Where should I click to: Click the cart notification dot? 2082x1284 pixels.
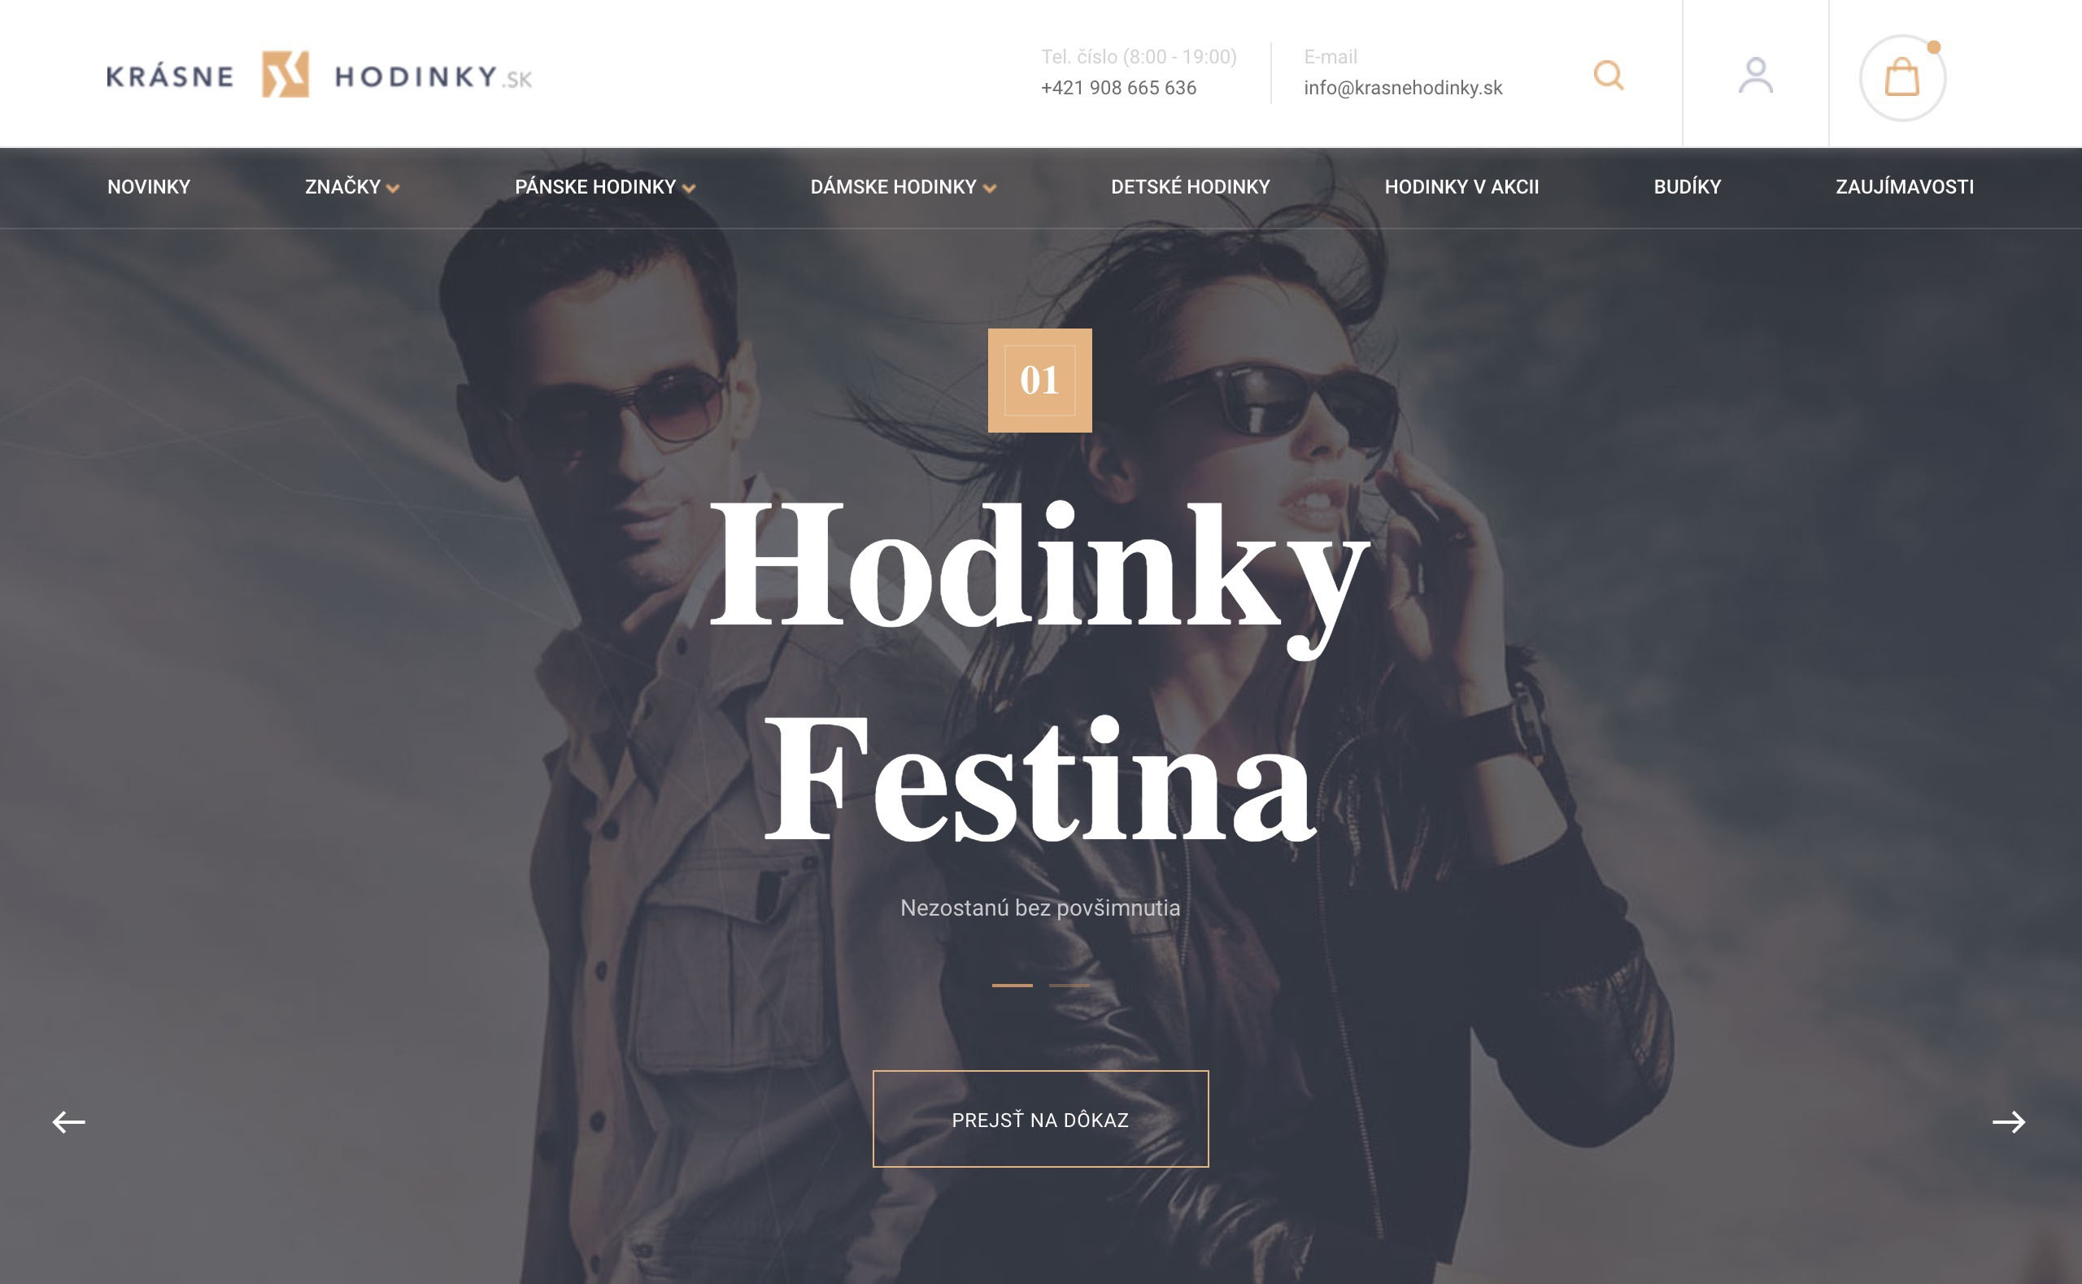(1933, 46)
